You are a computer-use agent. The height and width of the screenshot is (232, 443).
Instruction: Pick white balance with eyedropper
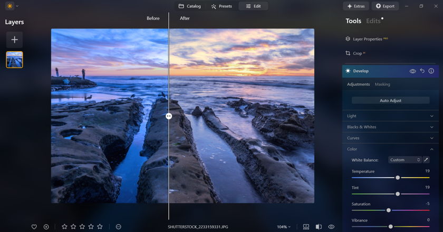426,160
